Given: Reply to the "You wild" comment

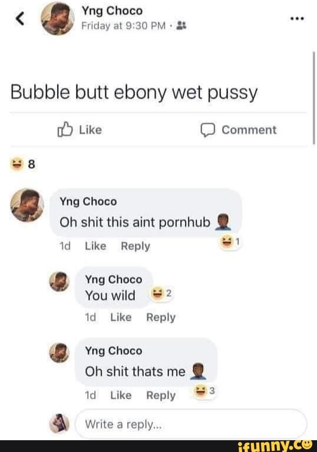Looking at the screenshot, I should (161, 318).
